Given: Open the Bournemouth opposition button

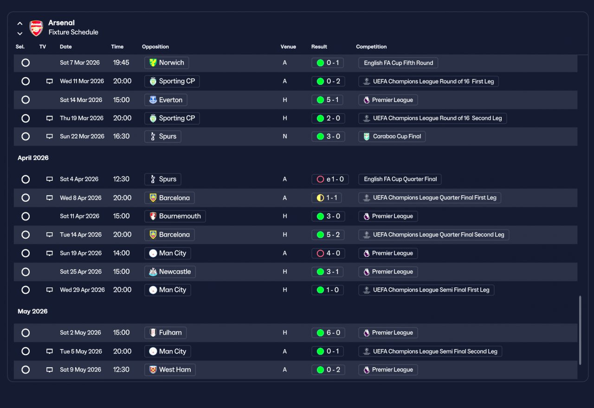Looking at the screenshot, I should tap(175, 217).
